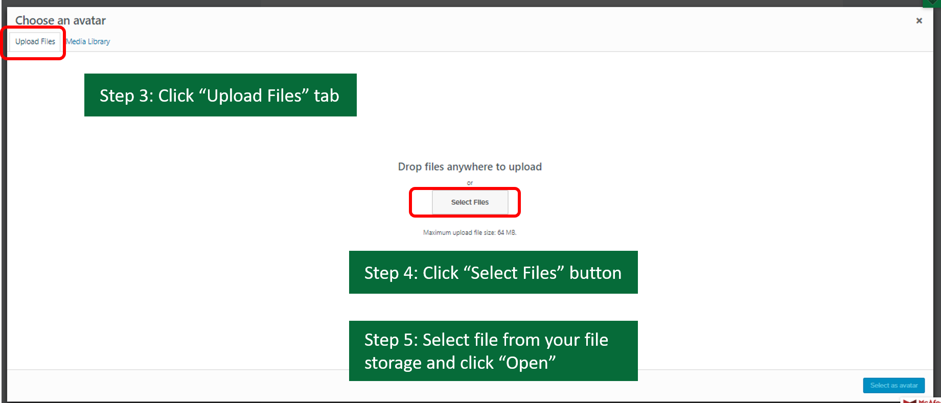Click the "Drop files anywhere to upload" text
This screenshot has height=403, width=941.
tap(470, 167)
